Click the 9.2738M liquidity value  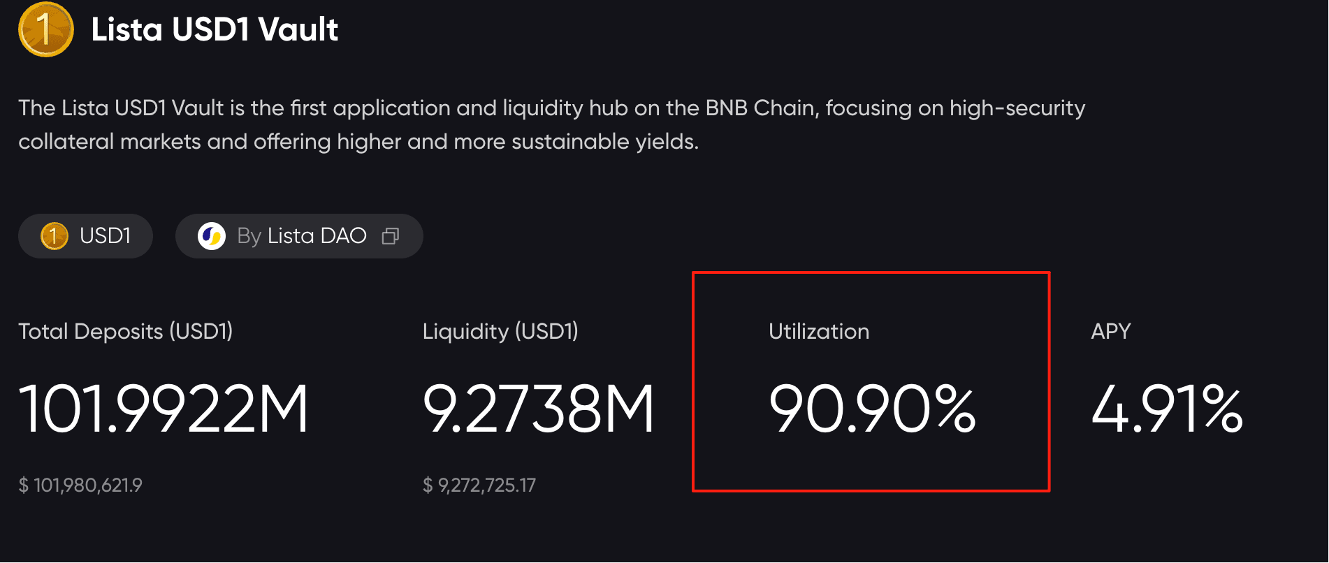538,409
